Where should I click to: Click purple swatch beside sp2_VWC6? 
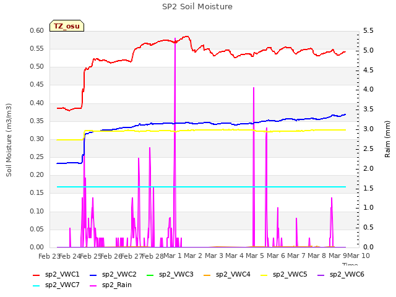[321, 275]
